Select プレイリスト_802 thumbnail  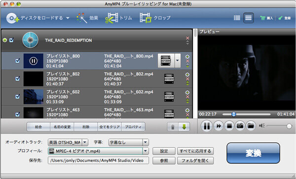pyautogui.click(x=34, y=79)
